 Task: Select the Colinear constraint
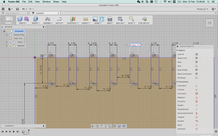197,90
